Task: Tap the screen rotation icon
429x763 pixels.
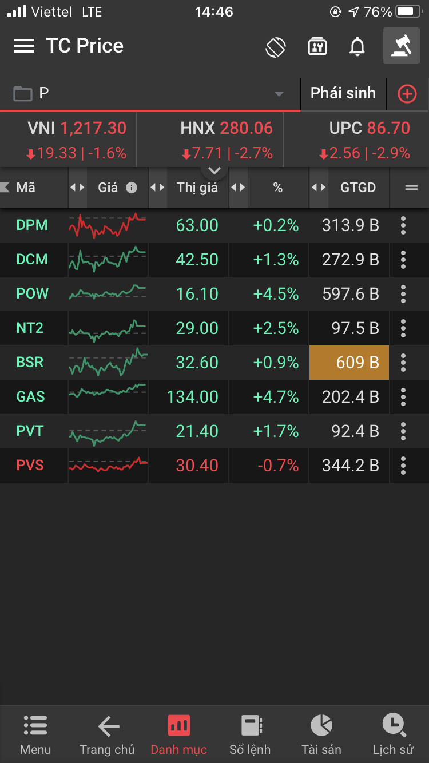Action: 276,46
